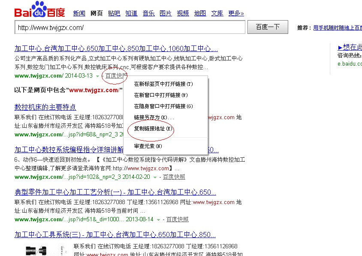Go to 贴吧 from the top navigation
The image size is (362, 256).
click(114, 13)
